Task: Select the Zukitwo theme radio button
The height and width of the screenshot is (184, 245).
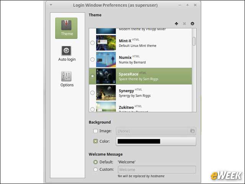Action: [x=92, y=109]
